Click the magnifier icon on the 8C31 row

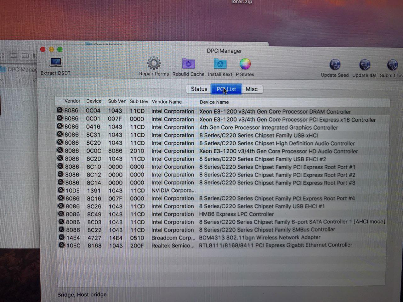(x=60, y=134)
